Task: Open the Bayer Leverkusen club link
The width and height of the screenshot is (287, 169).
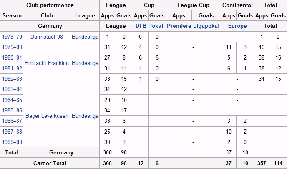Action: [x=47, y=116]
